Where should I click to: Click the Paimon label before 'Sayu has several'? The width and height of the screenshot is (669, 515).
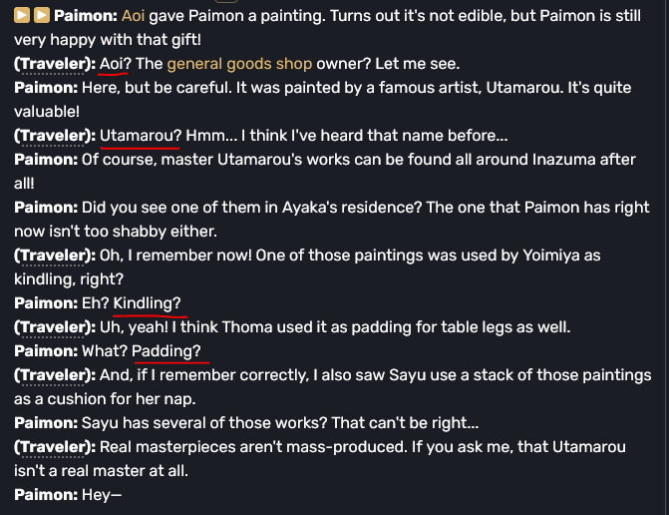(46, 423)
